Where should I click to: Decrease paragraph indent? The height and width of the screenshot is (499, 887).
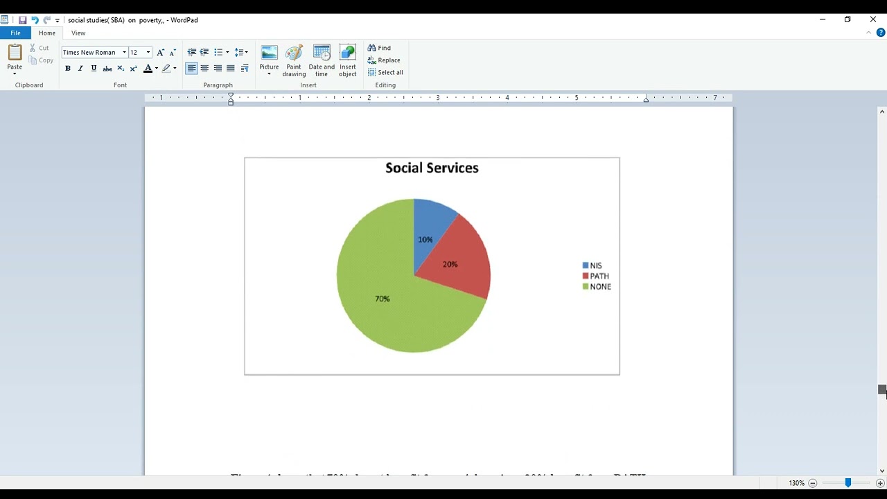coord(192,52)
